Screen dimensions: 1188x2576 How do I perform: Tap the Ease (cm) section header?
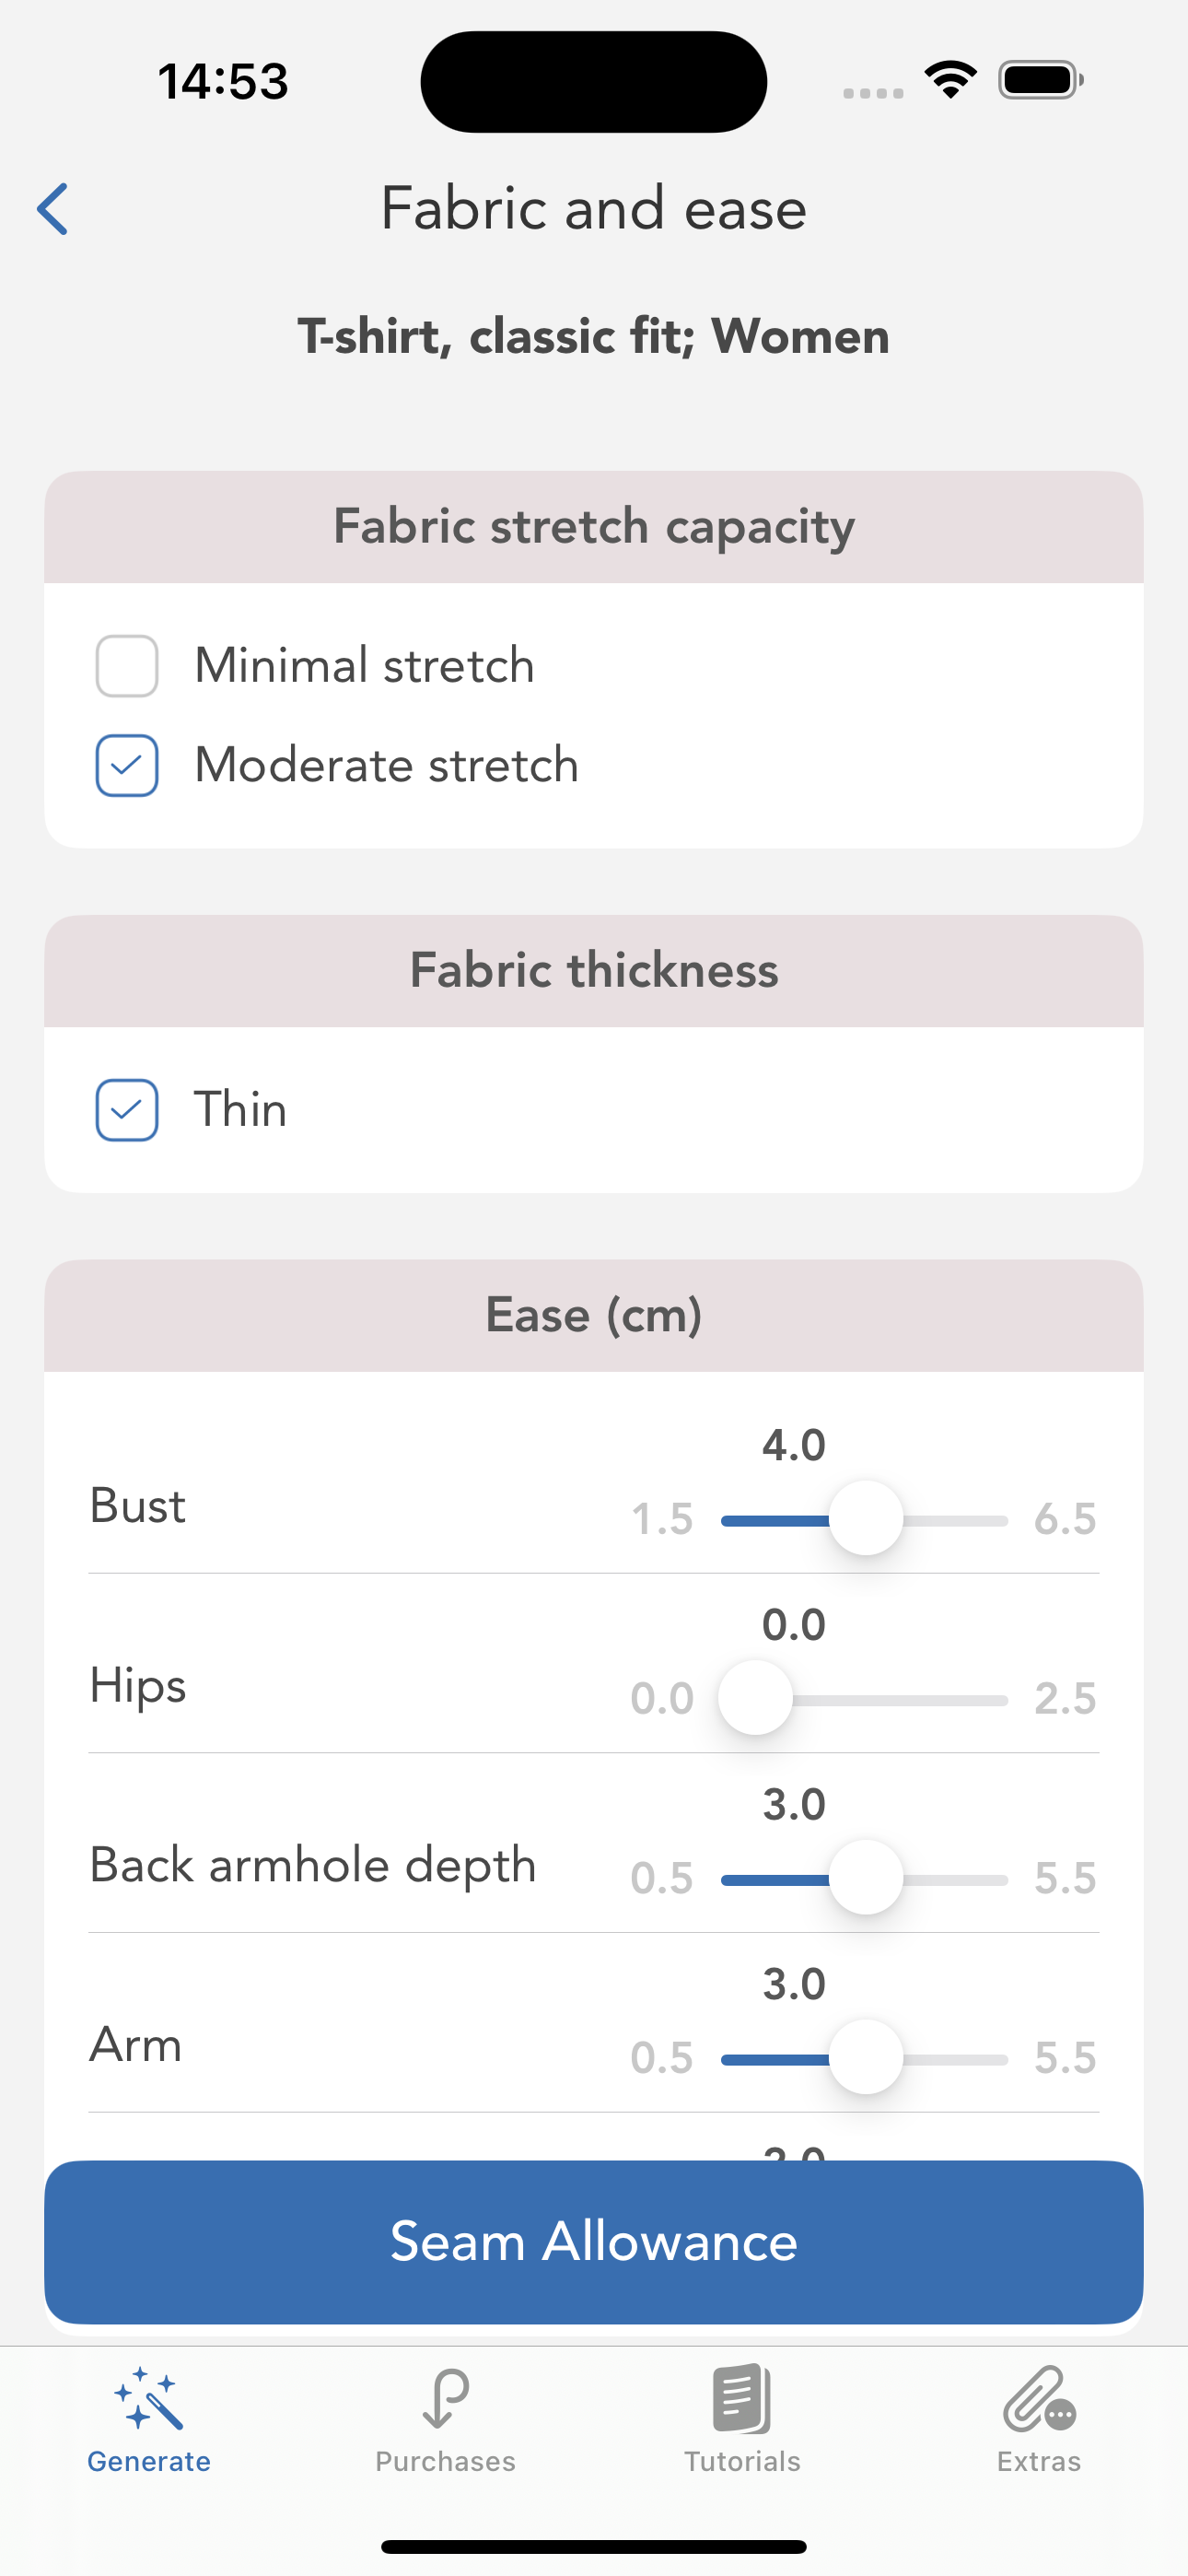pos(594,1315)
